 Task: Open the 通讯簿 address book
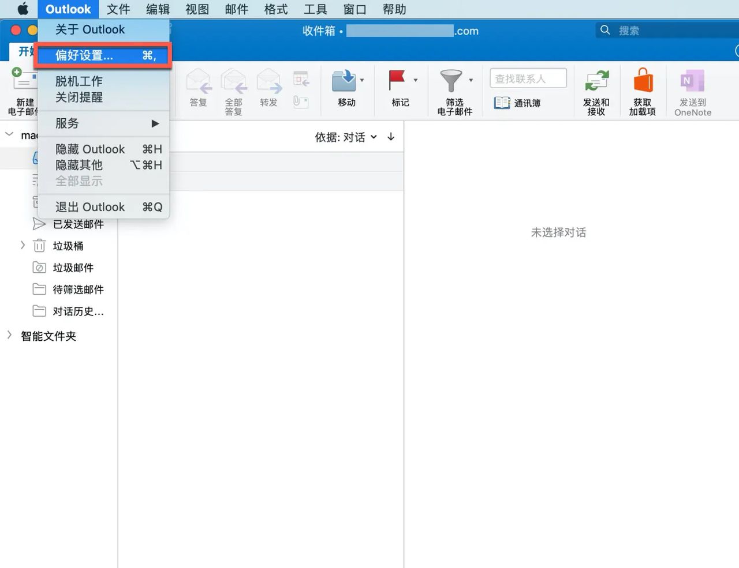(x=518, y=103)
